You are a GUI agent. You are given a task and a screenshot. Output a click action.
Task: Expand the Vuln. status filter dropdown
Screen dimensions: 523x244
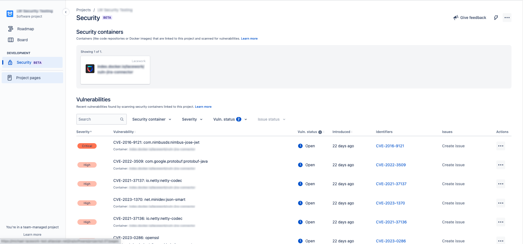click(230, 119)
